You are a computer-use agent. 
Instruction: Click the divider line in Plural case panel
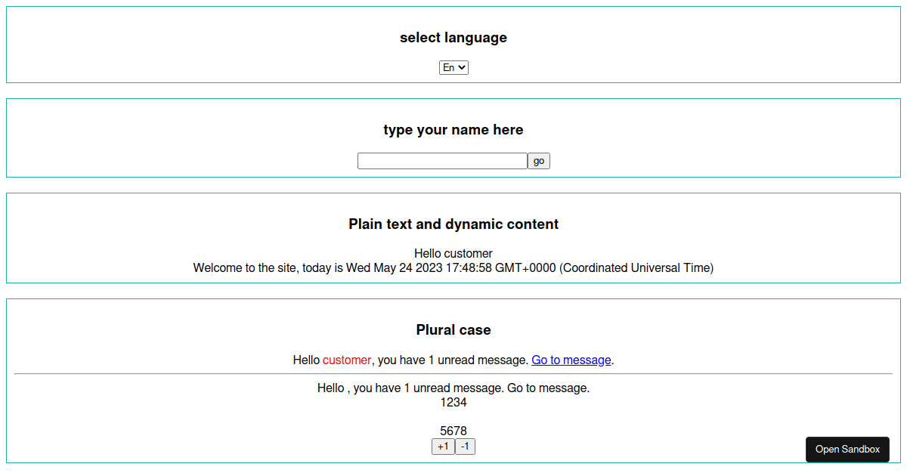coord(453,373)
